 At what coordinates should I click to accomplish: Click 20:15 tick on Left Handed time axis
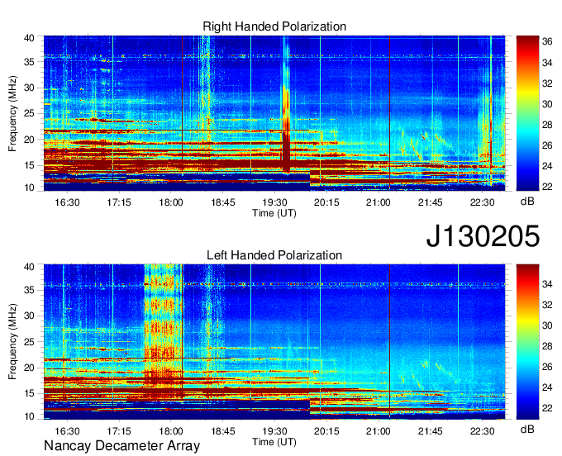click(326, 431)
